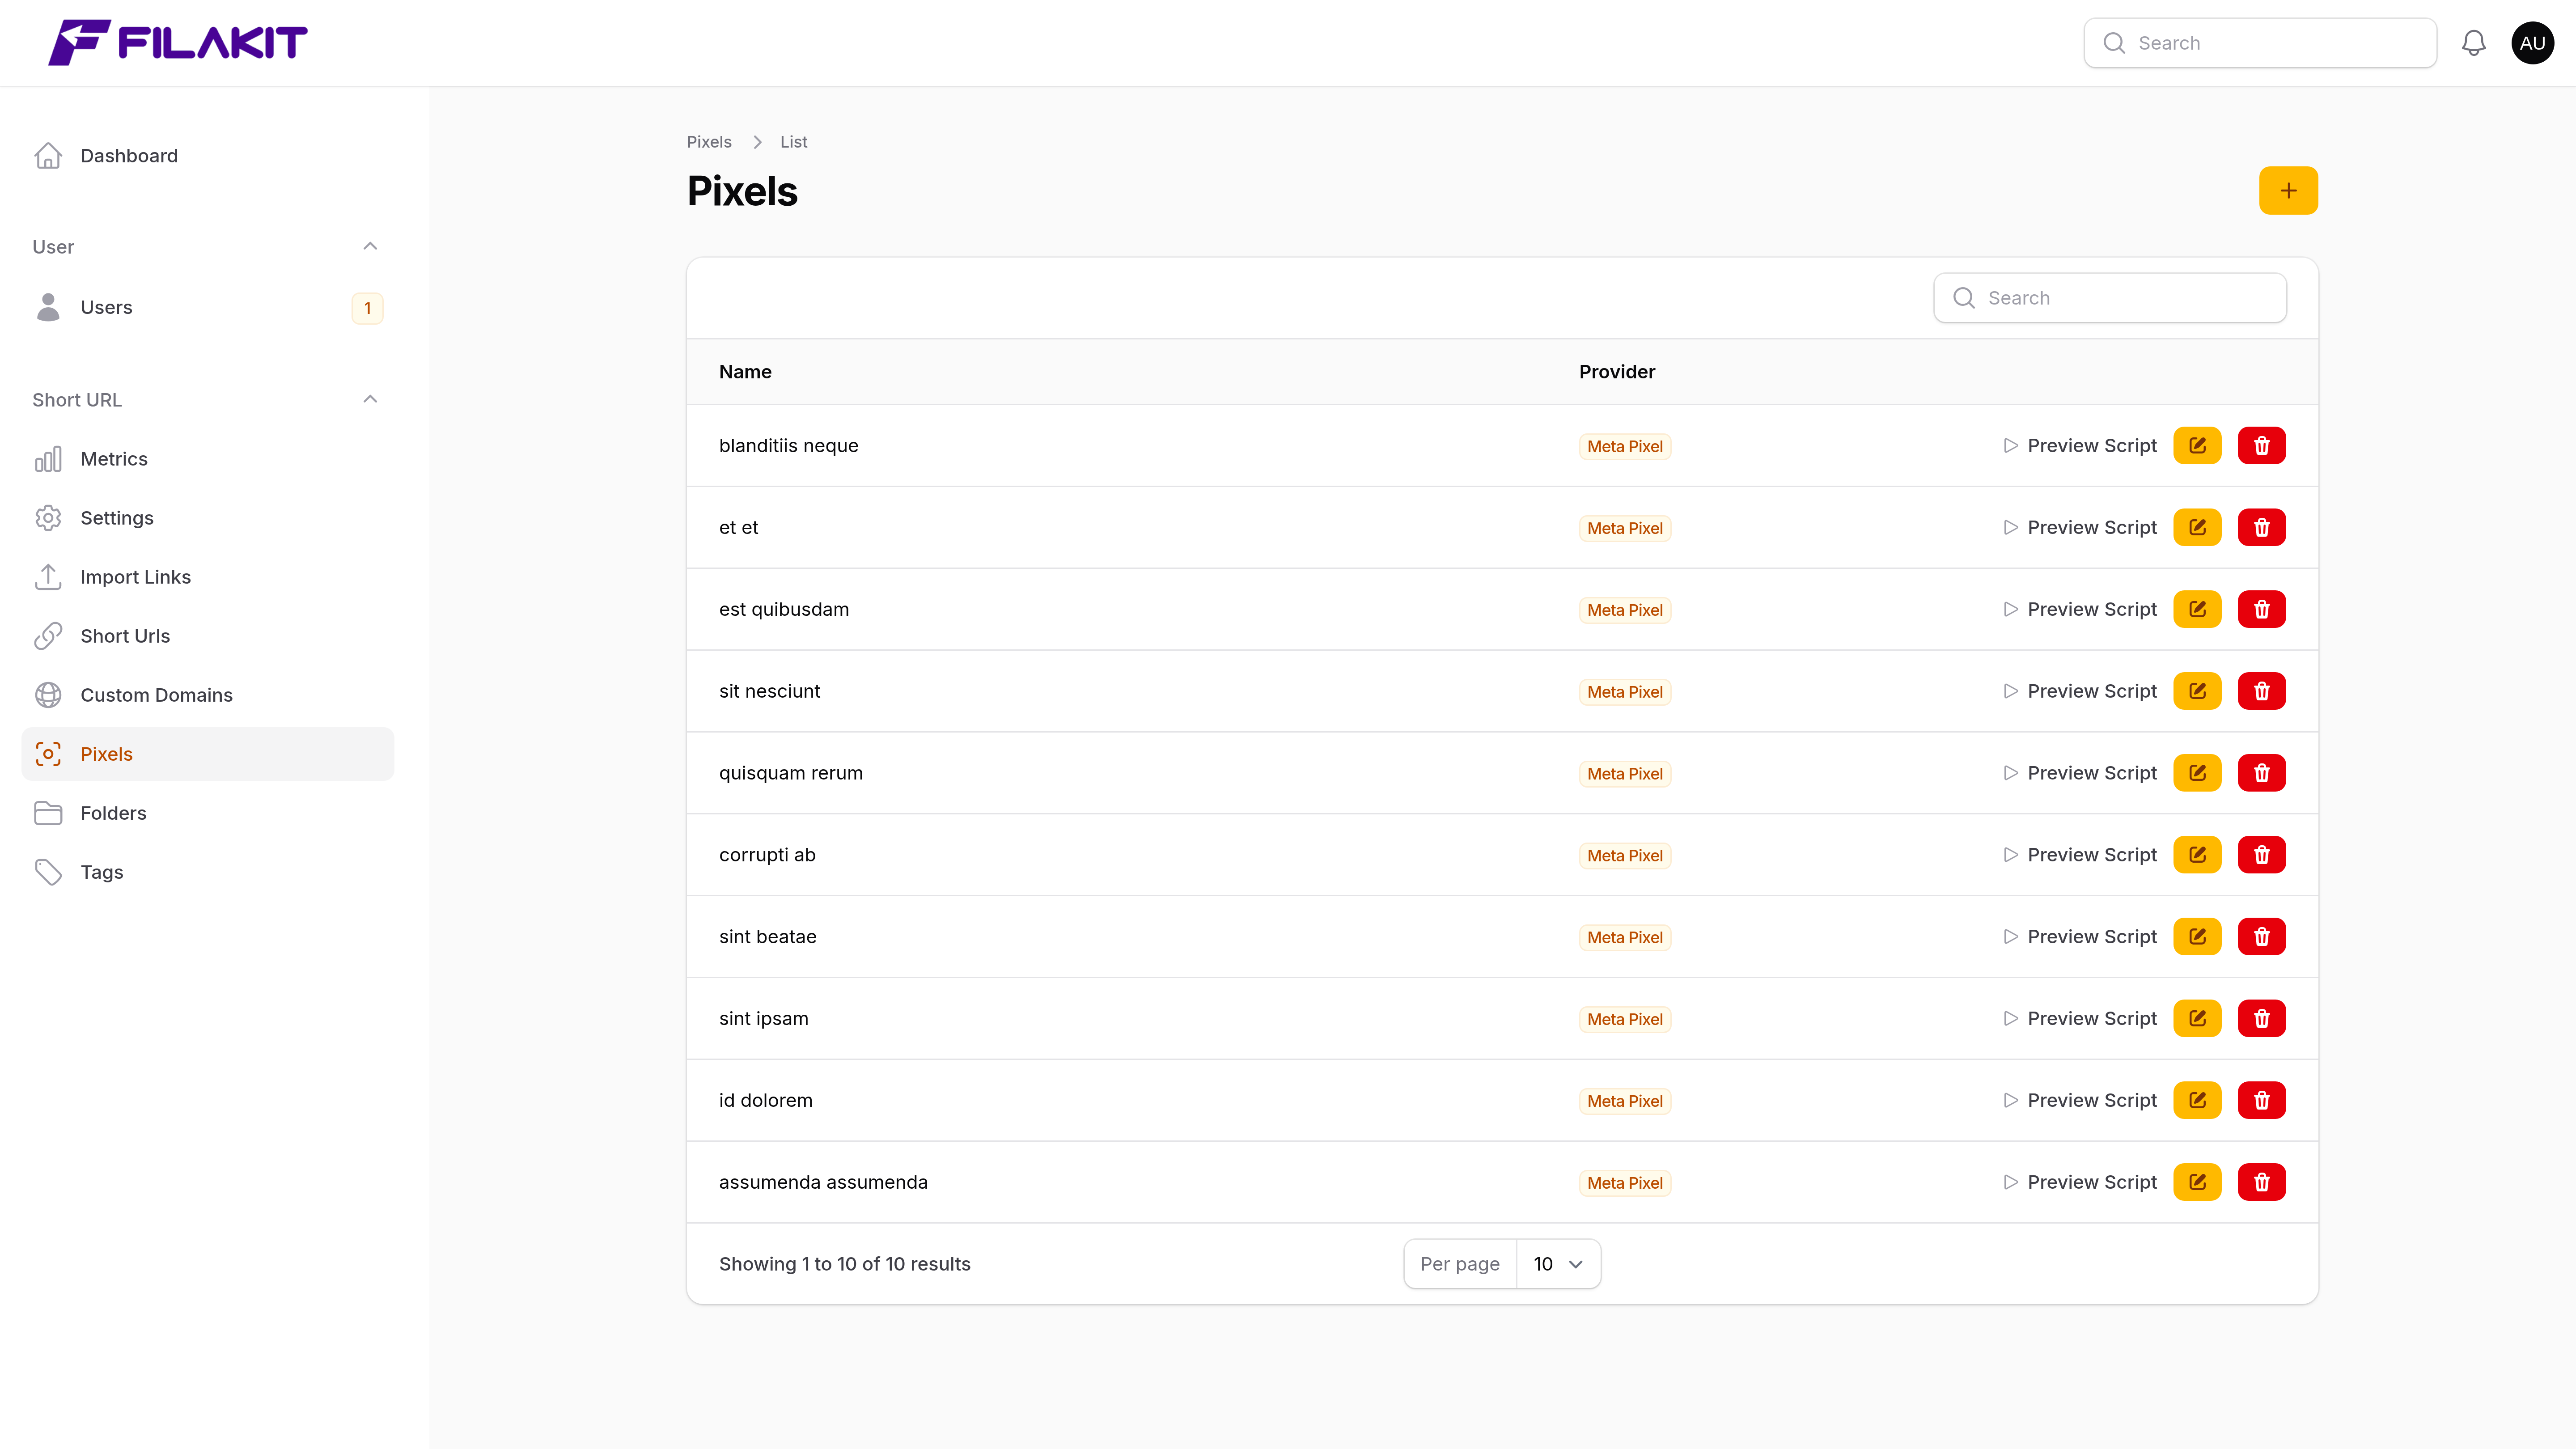Click Preview Script for blanditiis neque
Screen dimensions: 2576x1449
[2080, 446]
